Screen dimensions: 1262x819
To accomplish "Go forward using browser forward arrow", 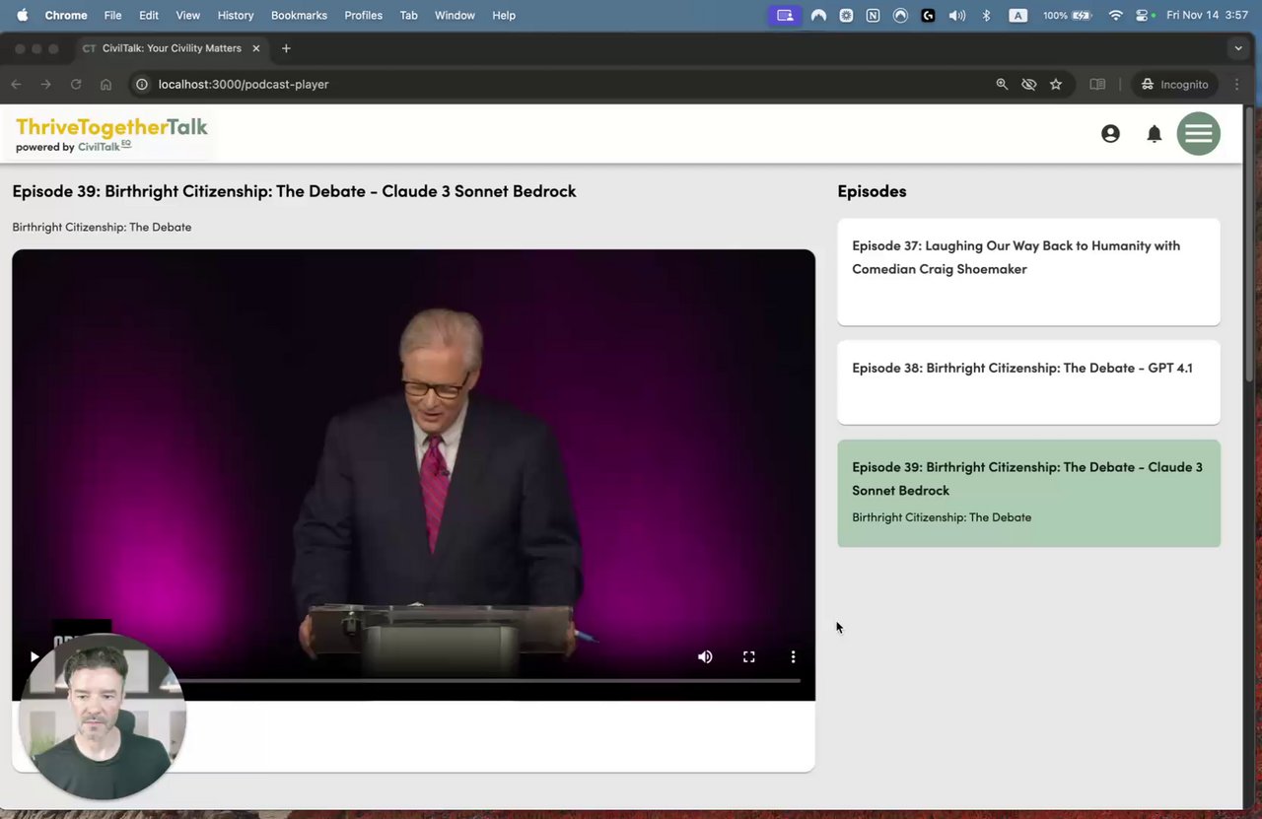I will pos(45,84).
